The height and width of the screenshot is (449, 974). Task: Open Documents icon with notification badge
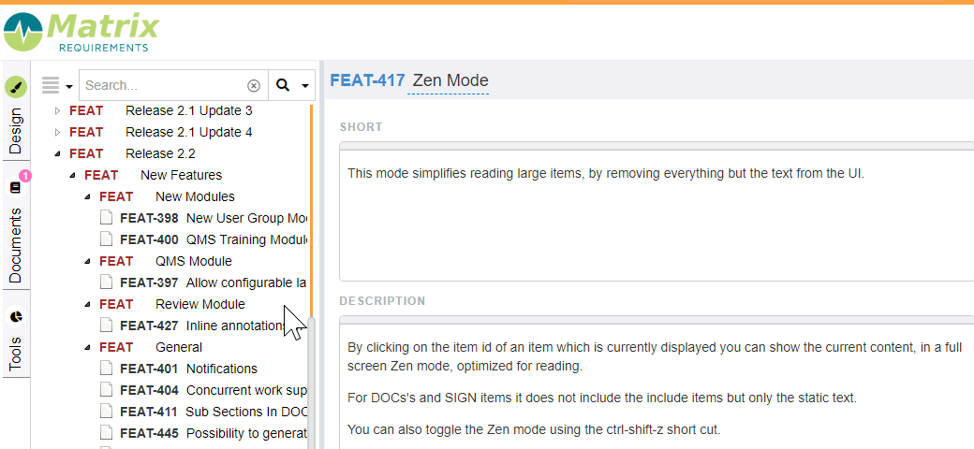pyautogui.click(x=17, y=187)
